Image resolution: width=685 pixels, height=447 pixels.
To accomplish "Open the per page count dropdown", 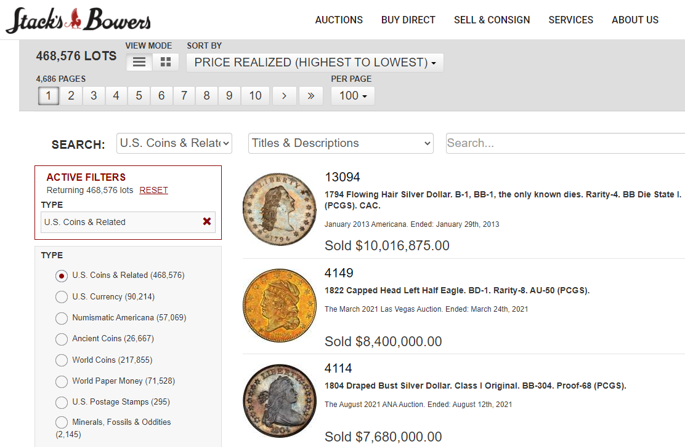I will 352,95.
